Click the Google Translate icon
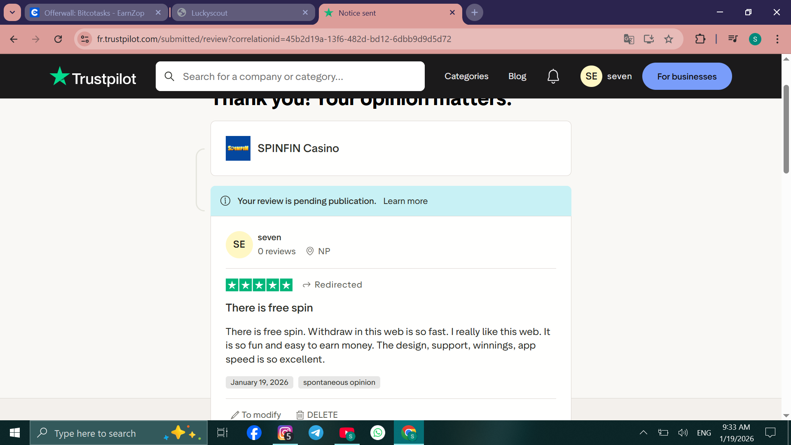 [629, 39]
